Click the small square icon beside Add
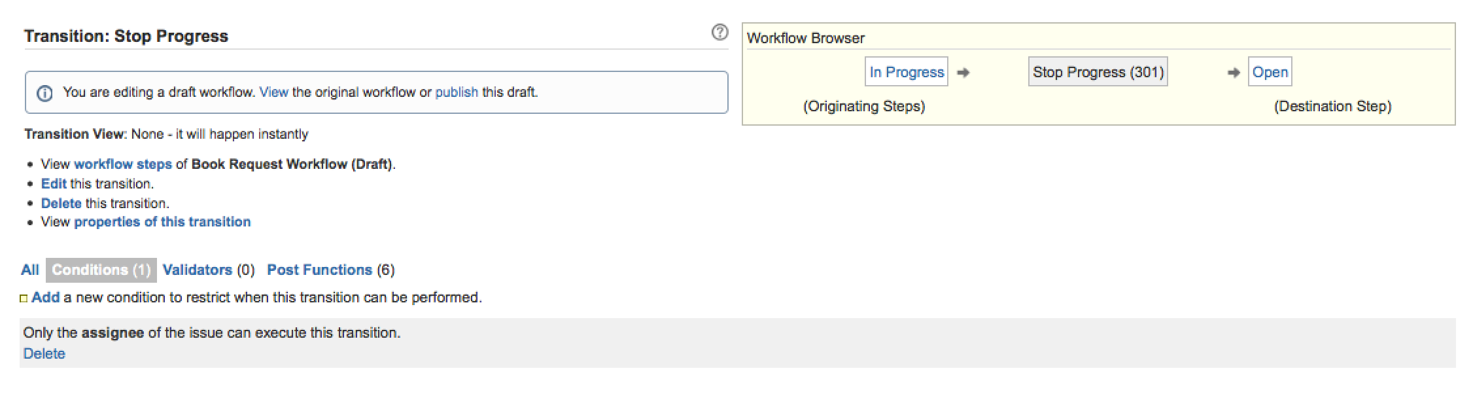 (x=24, y=298)
